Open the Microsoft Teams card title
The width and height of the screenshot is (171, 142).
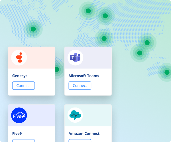point(84,76)
